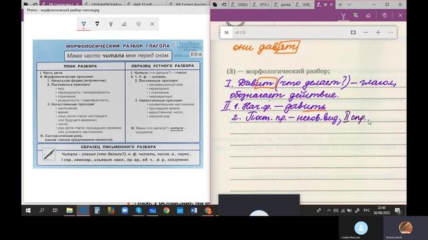Image resolution: width=428 pixels, height=240 pixels.
Task: Click the Victoria participant video tile
Action: click(x=406, y=228)
